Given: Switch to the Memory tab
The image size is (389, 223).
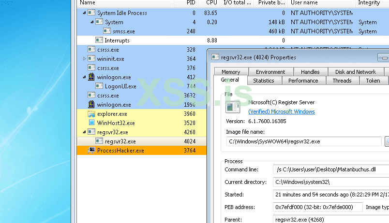Looking at the screenshot, I should pyautogui.click(x=231, y=72).
